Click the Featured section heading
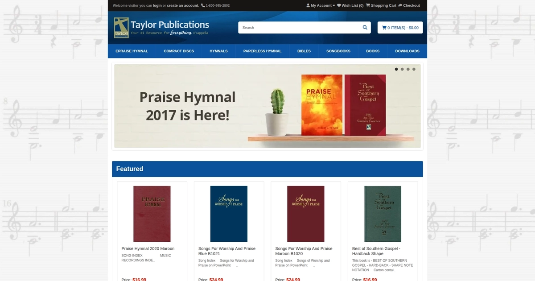The width and height of the screenshot is (535, 281). coord(130,169)
